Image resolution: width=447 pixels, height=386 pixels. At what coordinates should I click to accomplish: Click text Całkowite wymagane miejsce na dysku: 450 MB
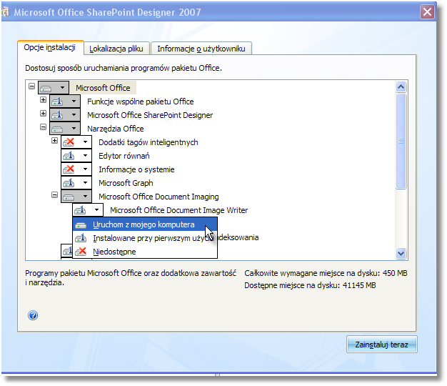tap(326, 273)
